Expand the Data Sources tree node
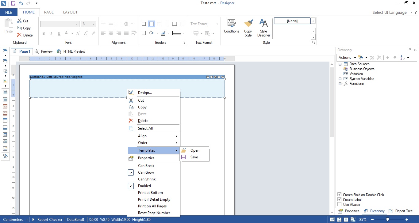This screenshot has height=223, width=419. pyautogui.click(x=340, y=64)
